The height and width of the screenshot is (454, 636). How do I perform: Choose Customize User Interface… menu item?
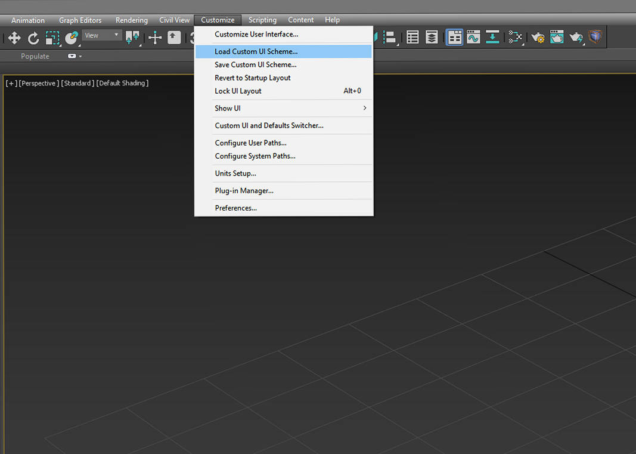tap(284, 35)
